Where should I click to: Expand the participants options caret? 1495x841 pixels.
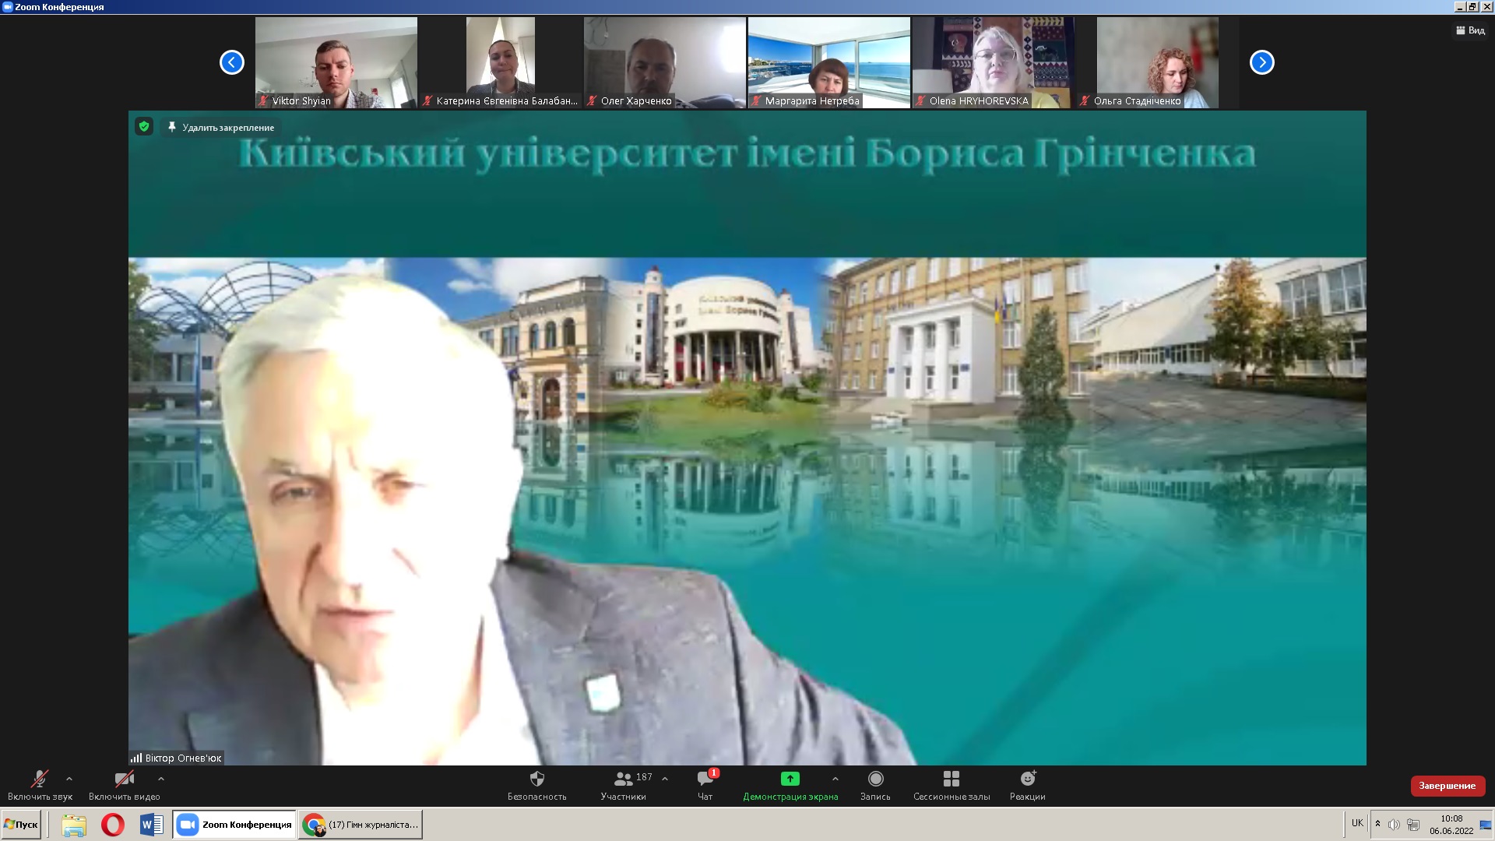pos(665,779)
